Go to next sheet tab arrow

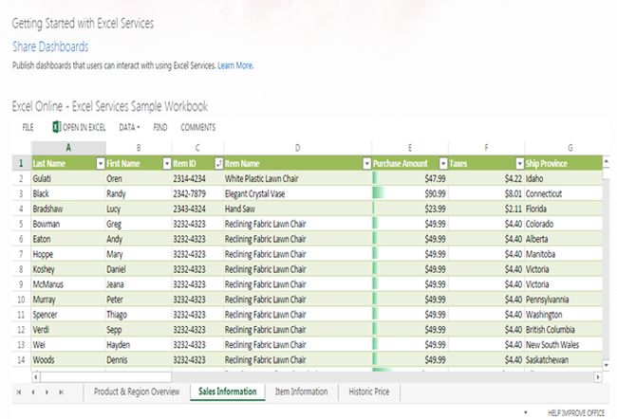(47, 392)
